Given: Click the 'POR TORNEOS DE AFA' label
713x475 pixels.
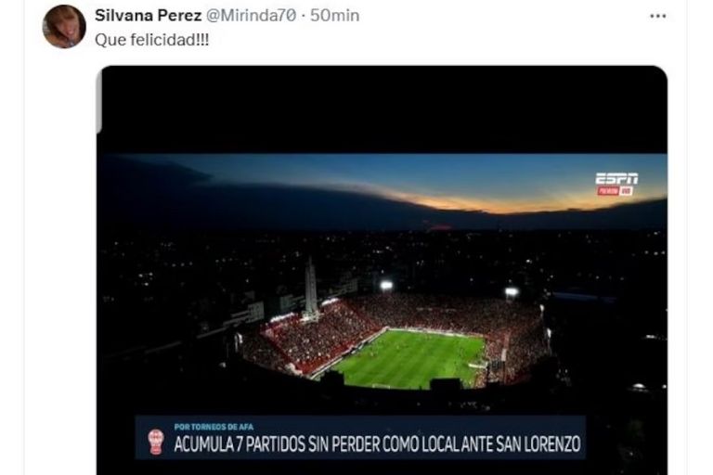Looking at the screenshot, I should 214,427.
